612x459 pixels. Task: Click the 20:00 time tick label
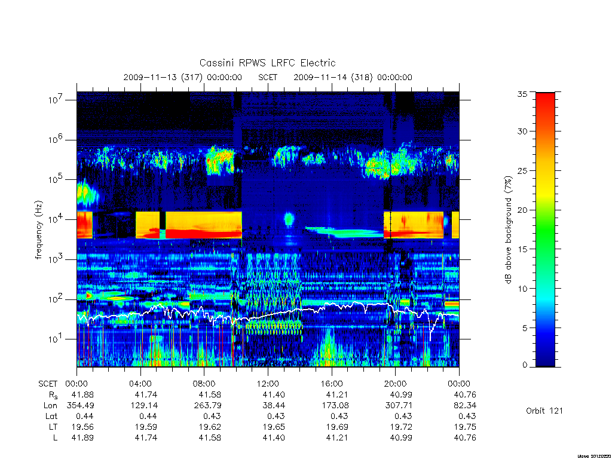(x=395, y=384)
